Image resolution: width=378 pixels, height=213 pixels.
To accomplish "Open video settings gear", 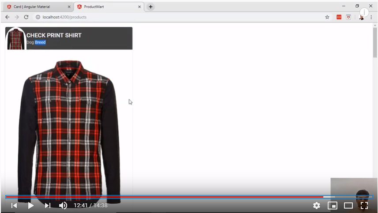I will click(x=317, y=206).
